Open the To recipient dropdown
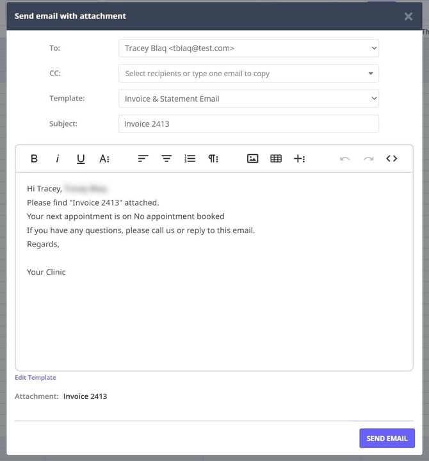The height and width of the screenshot is (461, 429). [248, 48]
